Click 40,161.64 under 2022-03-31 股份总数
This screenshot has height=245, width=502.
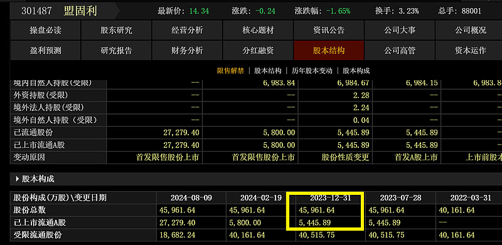[x=457, y=210]
